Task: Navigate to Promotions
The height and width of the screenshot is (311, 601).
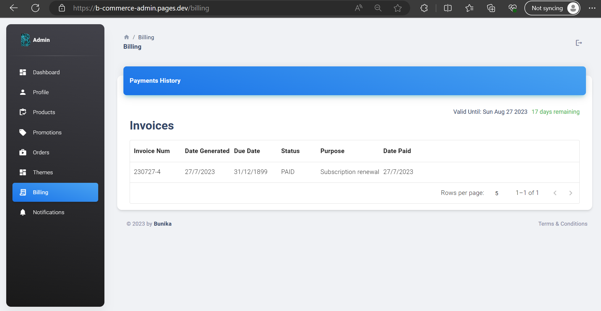Action: [x=47, y=132]
